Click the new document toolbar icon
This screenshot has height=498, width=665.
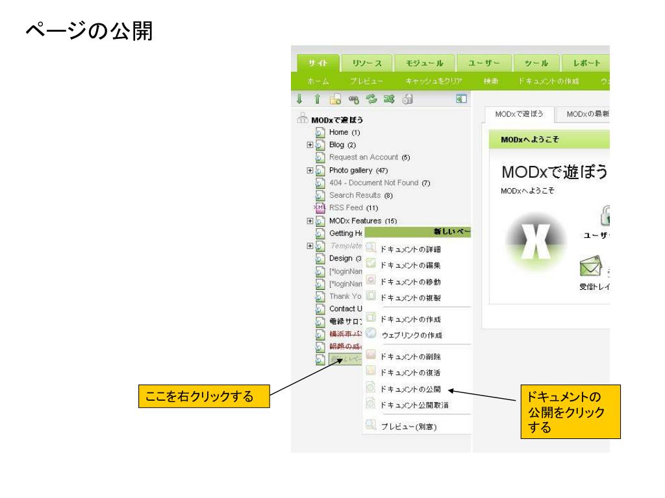coord(335,99)
